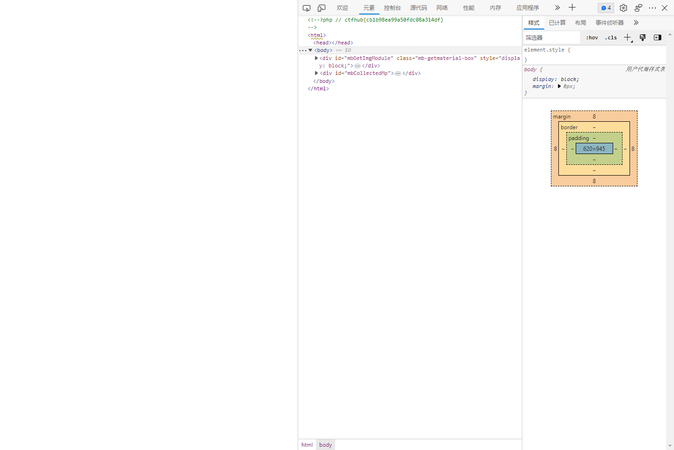Add a new style rule

pyautogui.click(x=628, y=37)
